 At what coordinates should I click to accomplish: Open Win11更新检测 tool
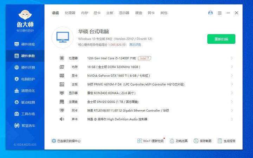[151, 141]
